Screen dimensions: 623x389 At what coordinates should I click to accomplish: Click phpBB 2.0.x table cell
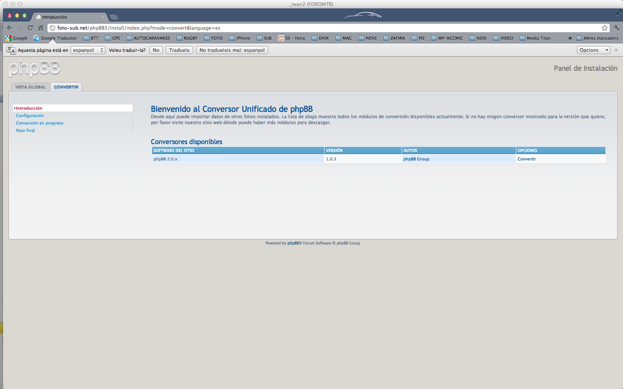click(238, 159)
